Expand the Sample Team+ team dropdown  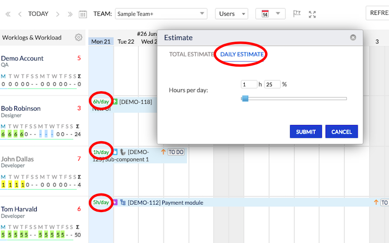(x=161, y=14)
